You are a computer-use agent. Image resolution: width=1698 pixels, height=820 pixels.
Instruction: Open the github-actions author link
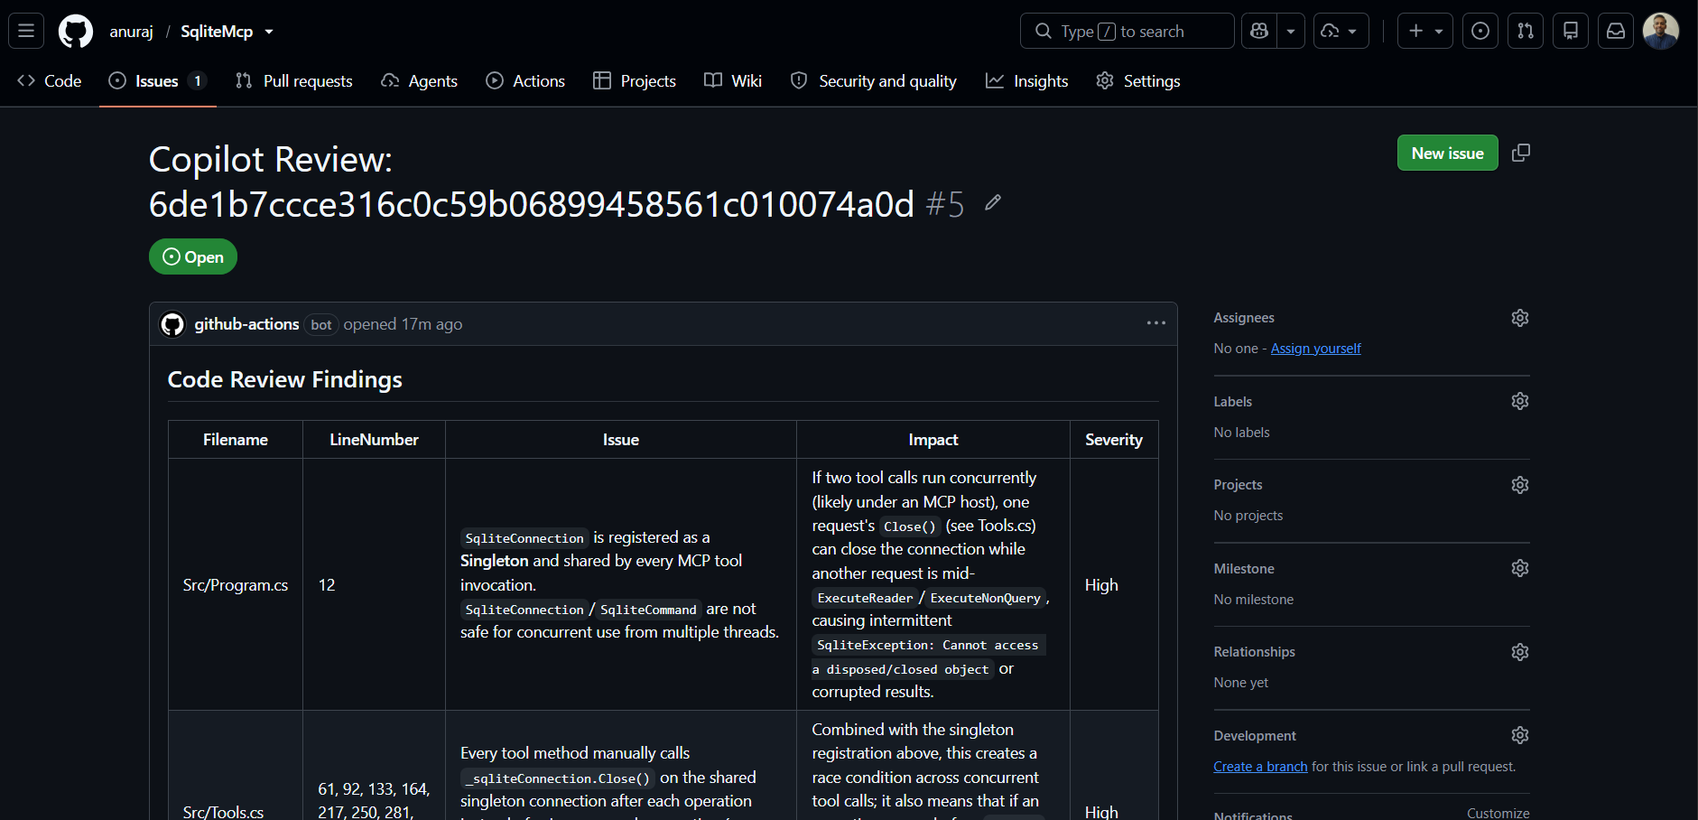click(246, 324)
